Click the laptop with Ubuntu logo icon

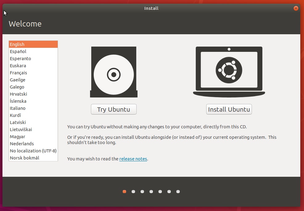(229, 72)
